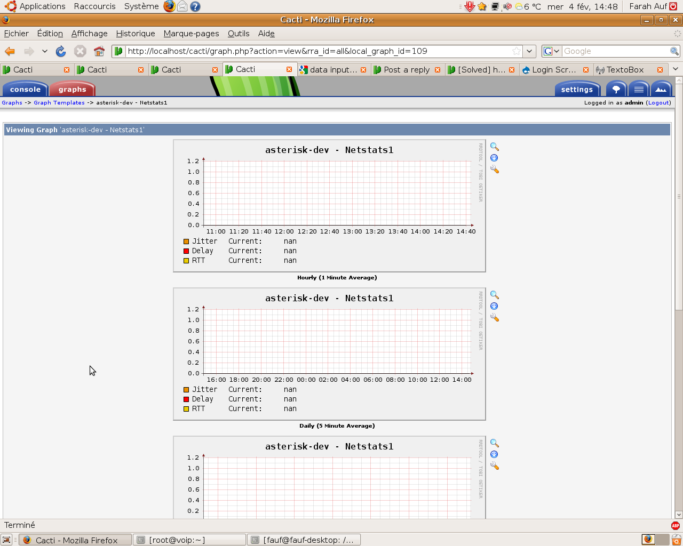Switch Cacti to preview view mode
Screen dimensions: 683x546
tap(661, 89)
